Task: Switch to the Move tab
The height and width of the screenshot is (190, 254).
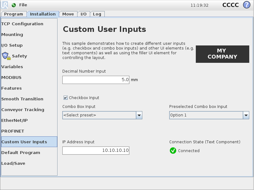Action: [x=68, y=14]
